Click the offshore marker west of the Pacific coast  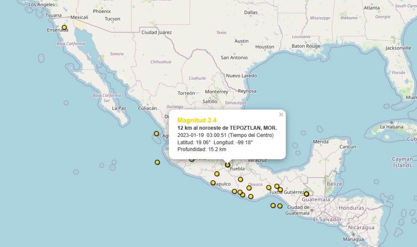point(157,162)
